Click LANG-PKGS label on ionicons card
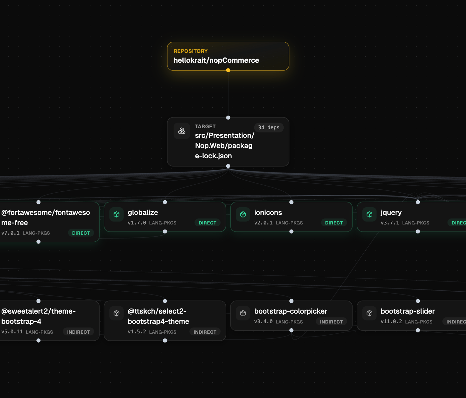Image resolution: width=466 pixels, height=398 pixels. pyautogui.click(x=289, y=223)
